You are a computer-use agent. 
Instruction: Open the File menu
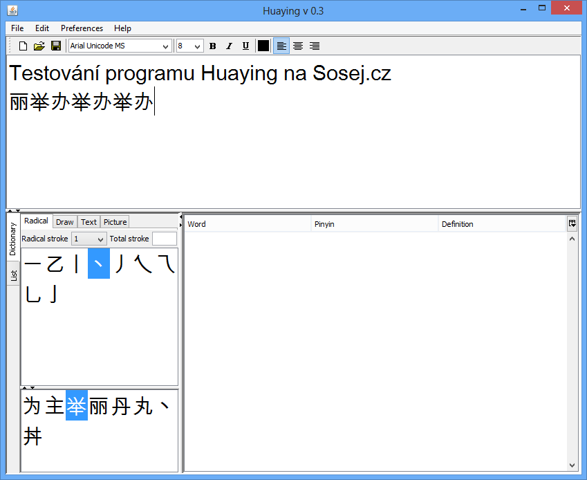click(17, 28)
